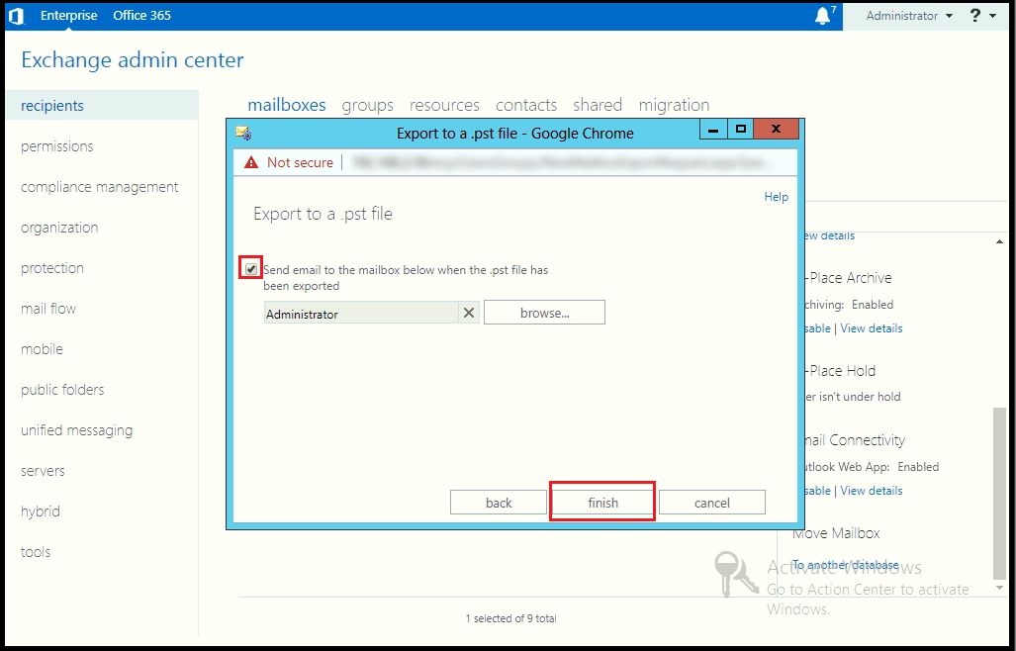The image size is (1016, 651).
Task: Cancel the export dialog
Action: 711,503
